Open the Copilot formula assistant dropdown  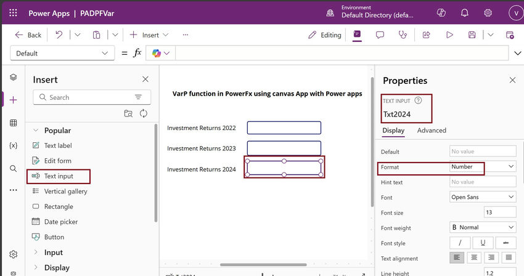[161, 53]
